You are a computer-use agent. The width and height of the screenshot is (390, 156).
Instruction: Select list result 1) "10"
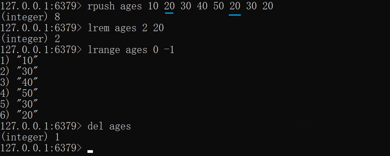(x=20, y=61)
